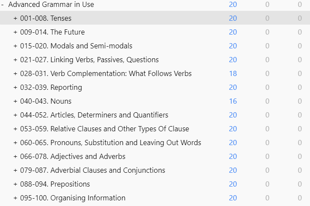The width and height of the screenshot is (310, 206).
Task: Select 053-059. Relative Clauses deck
Action: (105, 129)
